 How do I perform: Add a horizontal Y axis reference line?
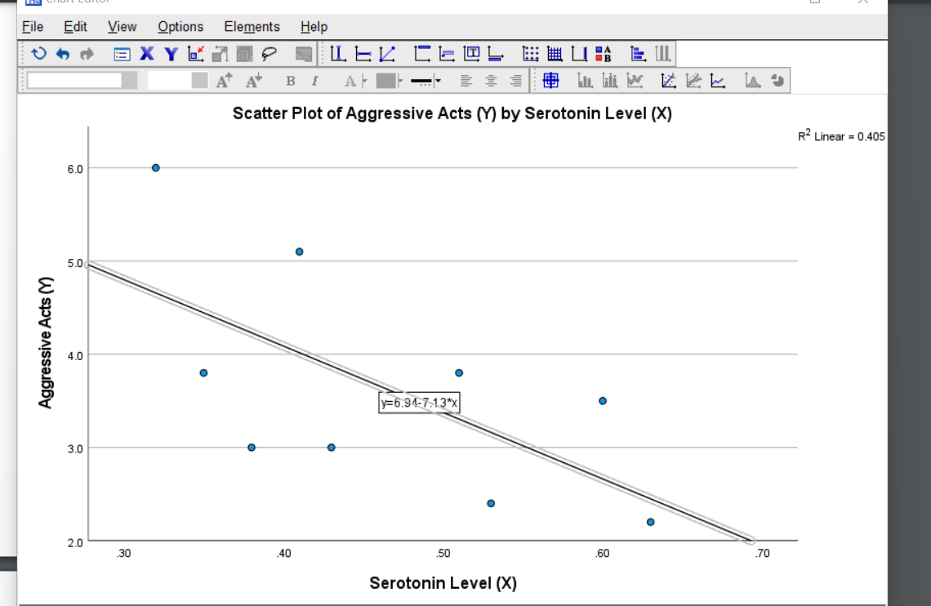[362, 54]
